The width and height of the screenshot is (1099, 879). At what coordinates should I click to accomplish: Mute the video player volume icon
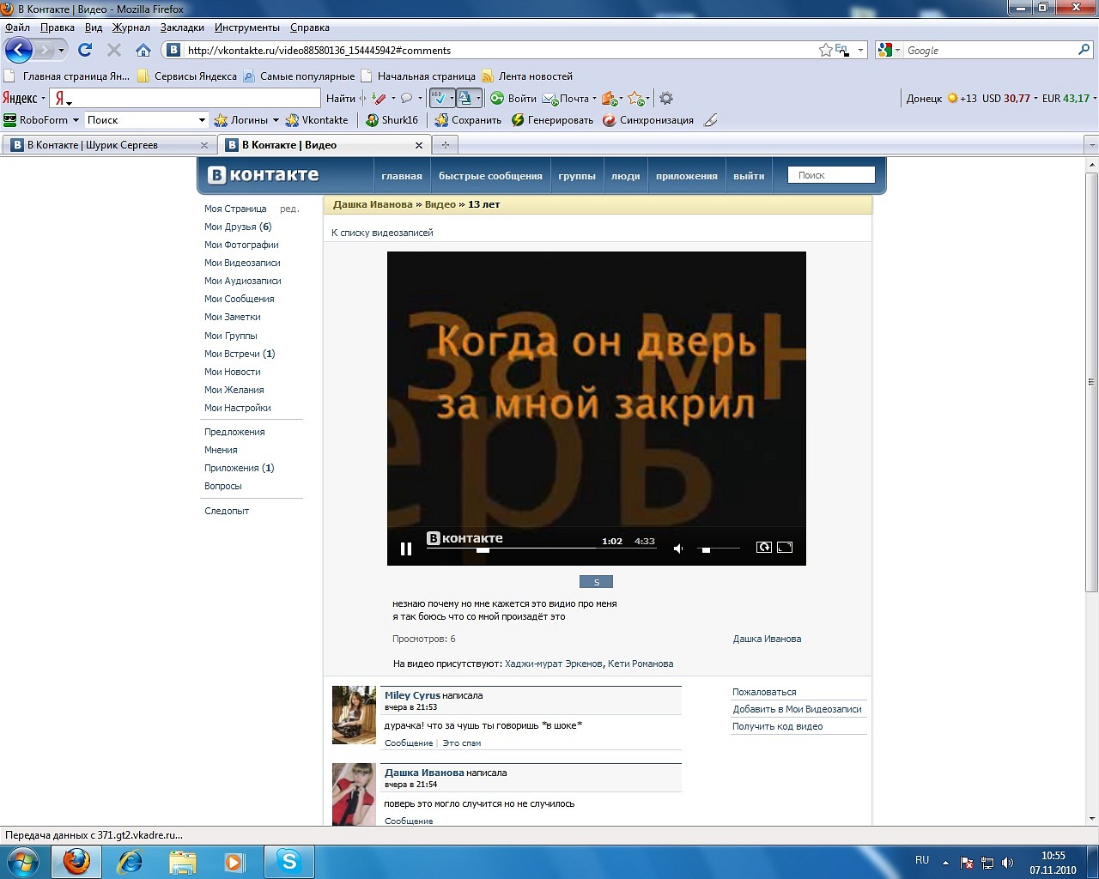[x=678, y=549]
